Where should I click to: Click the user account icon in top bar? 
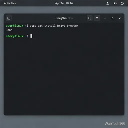(x=108, y=3)
